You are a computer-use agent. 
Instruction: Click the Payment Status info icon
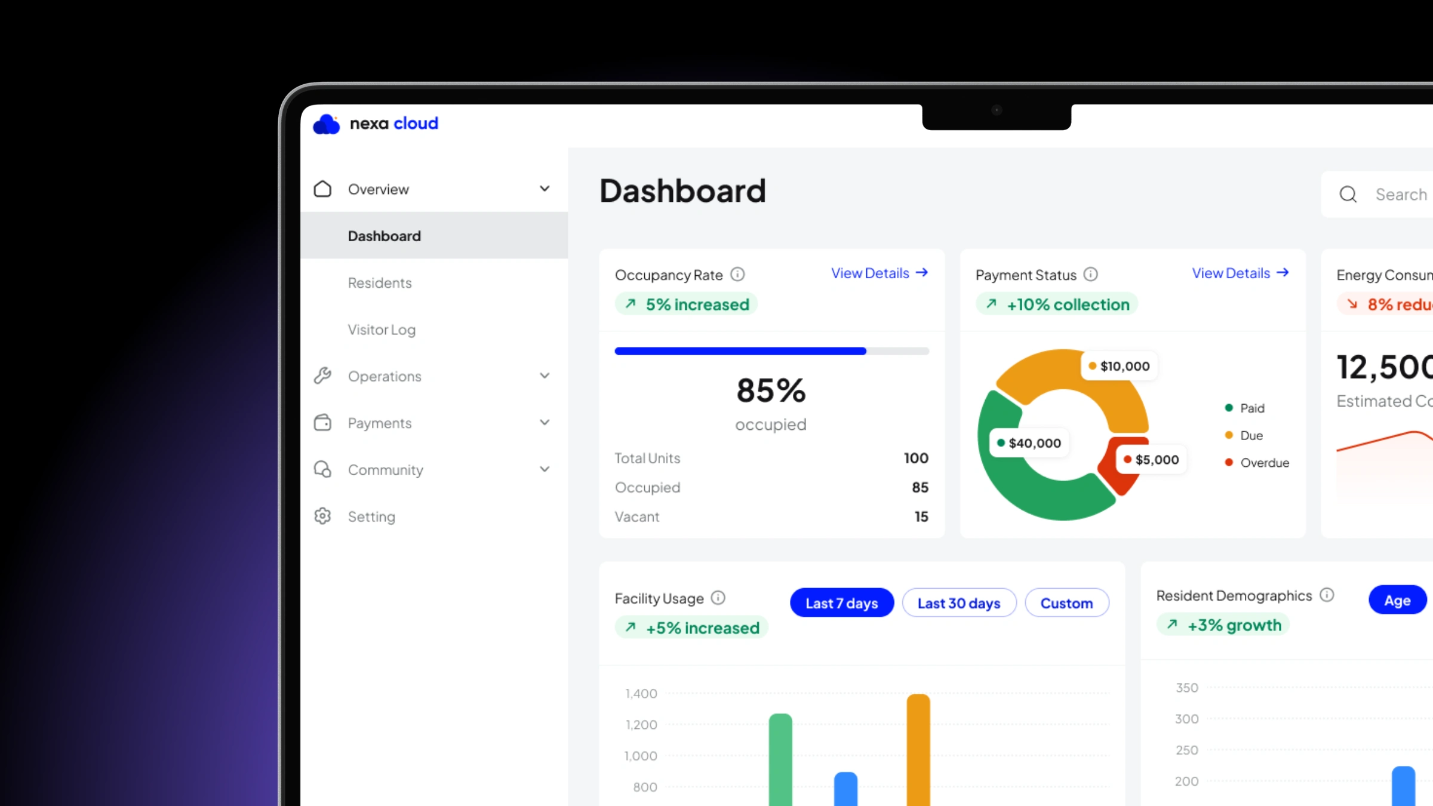pos(1090,274)
